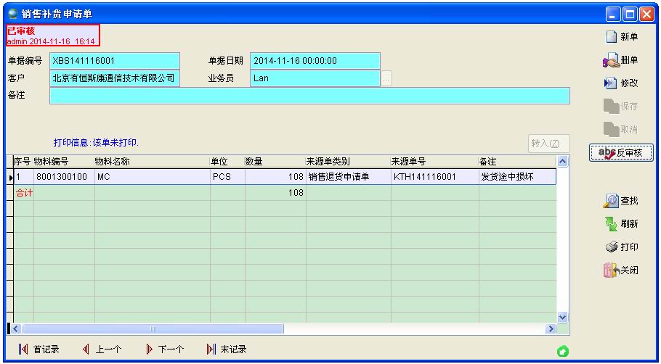Jump to 末记录 (last record)
The height and width of the screenshot is (364, 661).
point(227,349)
